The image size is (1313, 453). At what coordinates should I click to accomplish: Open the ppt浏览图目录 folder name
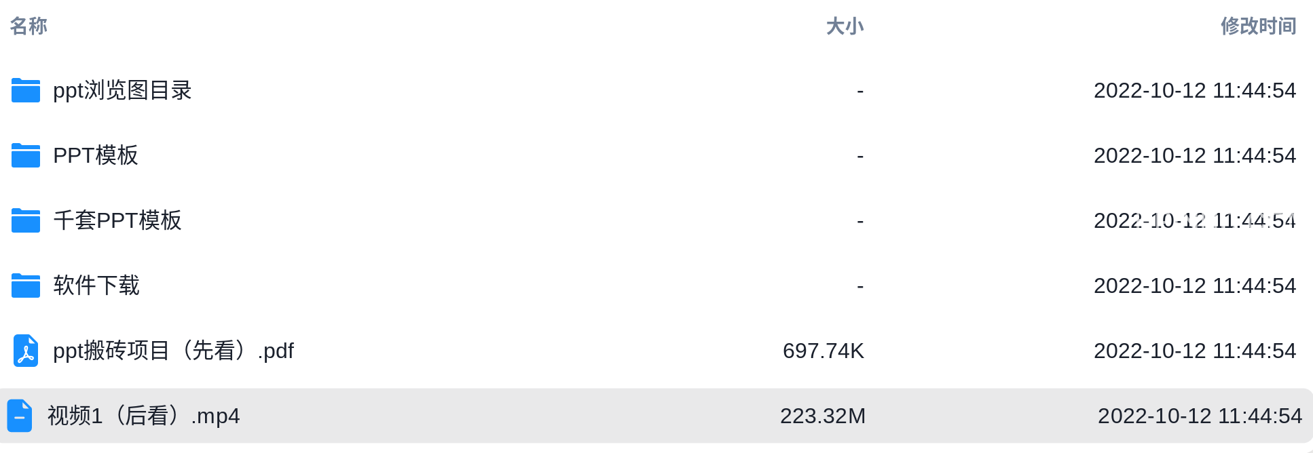(x=122, y=90)
